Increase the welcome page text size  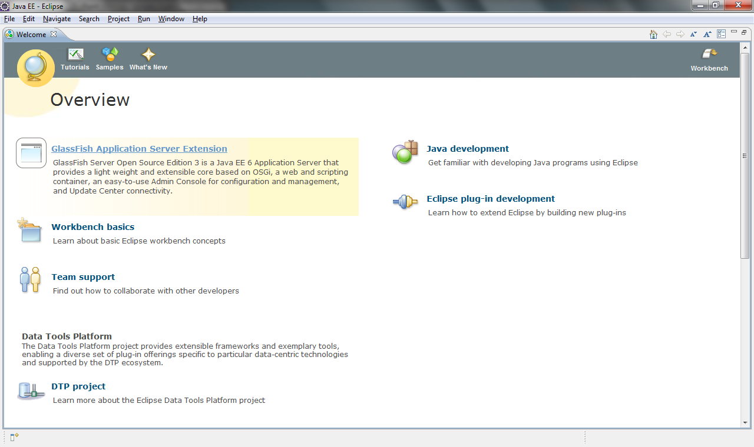pos(707,34)
